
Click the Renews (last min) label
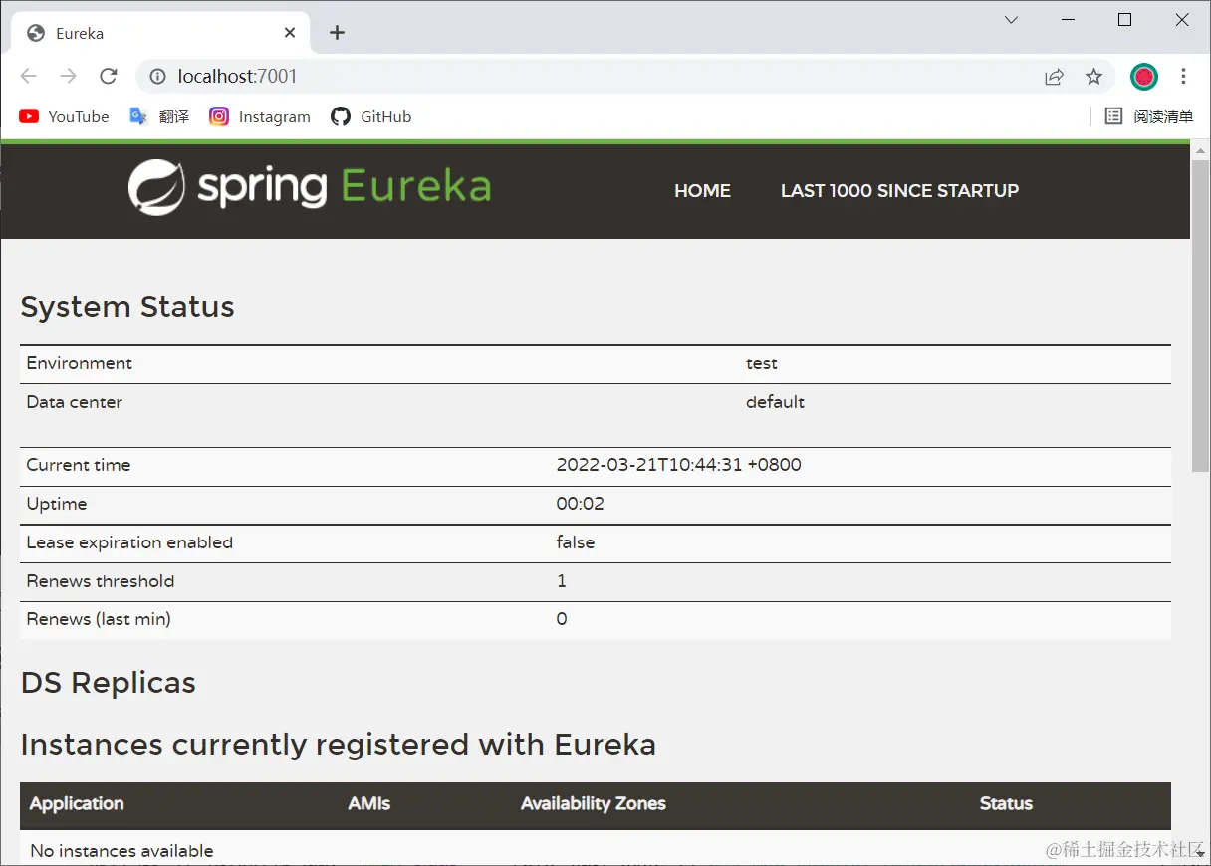click(99, 619)
